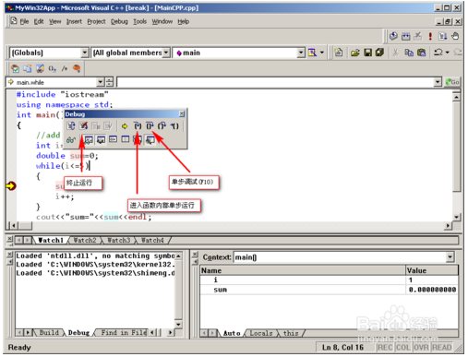Expand the [Globals] class combo box
Viewport: 468px width, 357px height.
click(x=85, y=53)
